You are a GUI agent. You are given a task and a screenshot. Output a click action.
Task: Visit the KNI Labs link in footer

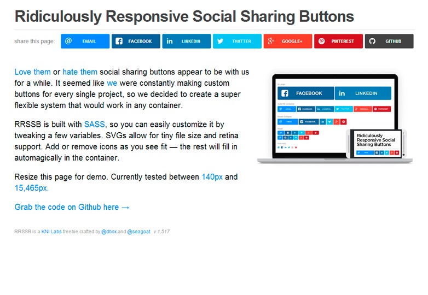click(51, 232)
